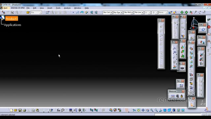Open the Analyze menu

[67, 8]
